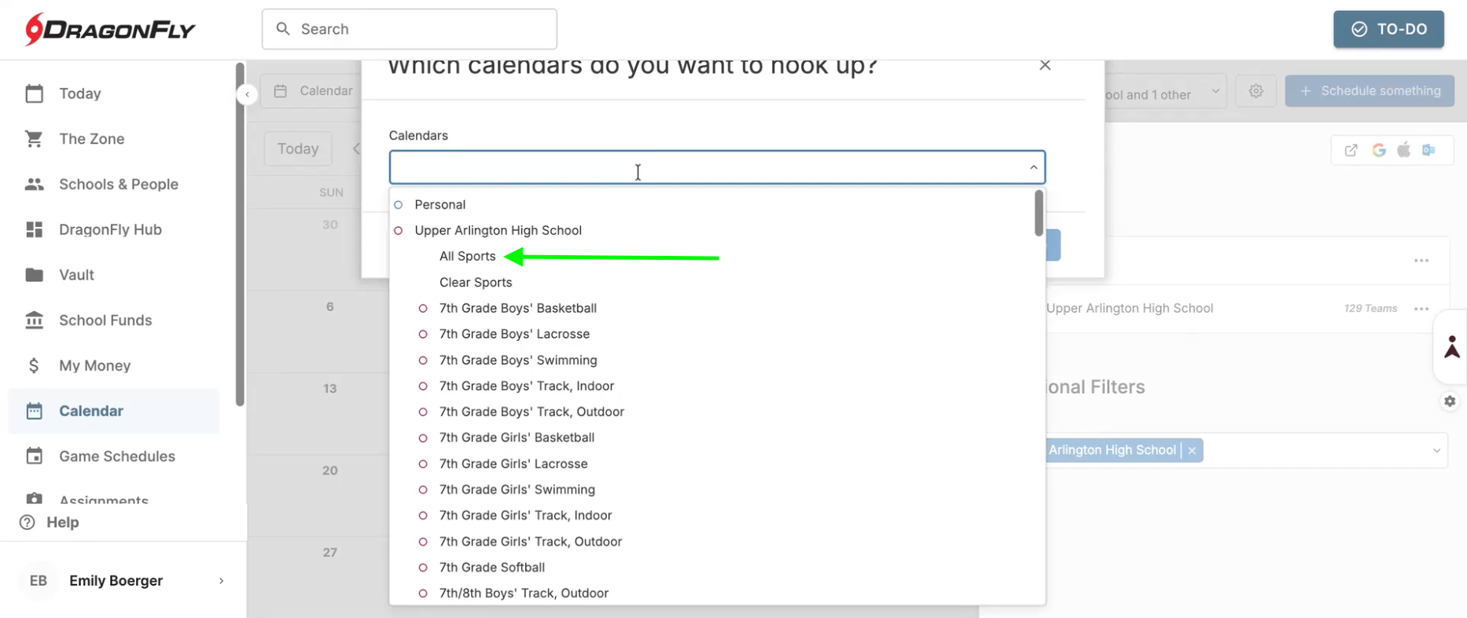Click the Vault folder icon
Screen dimensions: 1467x618
coord(34,275)
